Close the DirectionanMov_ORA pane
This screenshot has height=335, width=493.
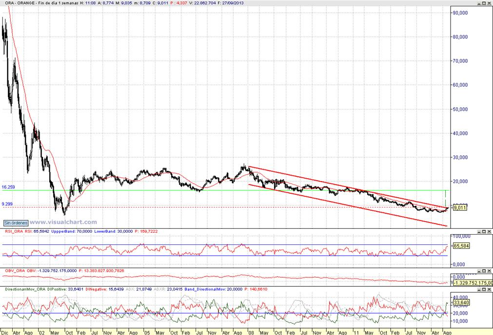click(489, 289)
